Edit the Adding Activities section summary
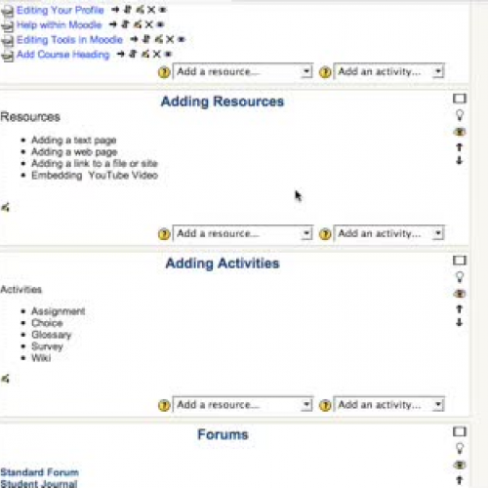Screen dimensions: 488x488 pos(6,379)
